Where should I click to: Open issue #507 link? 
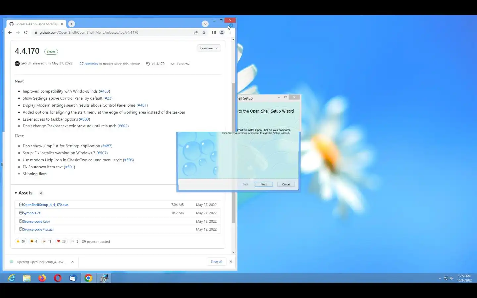(x=102, y=153)
